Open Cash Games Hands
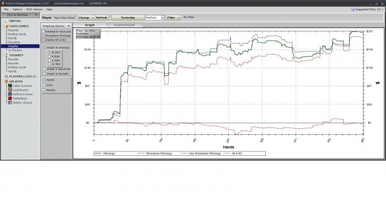The image size is (386, 208). pyautogui.click(x=12, y=38)
